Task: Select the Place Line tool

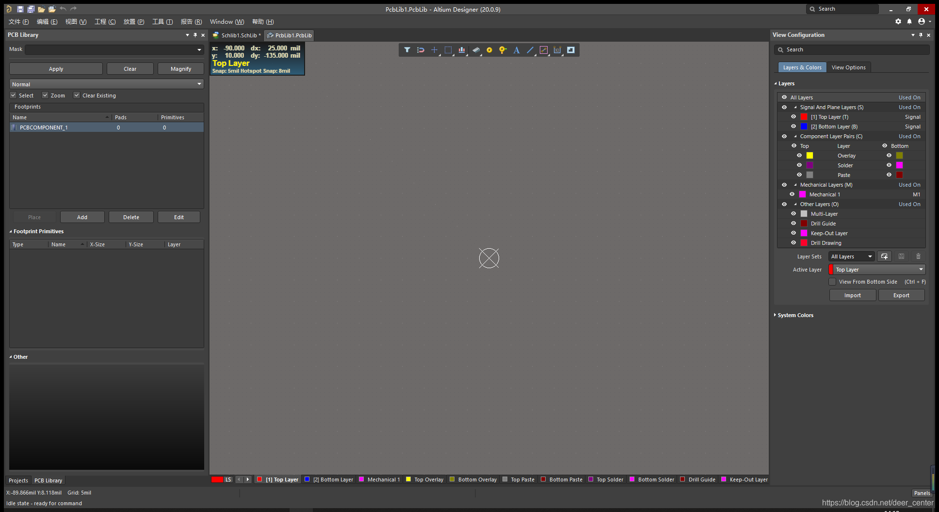Action: click(530, 50)
